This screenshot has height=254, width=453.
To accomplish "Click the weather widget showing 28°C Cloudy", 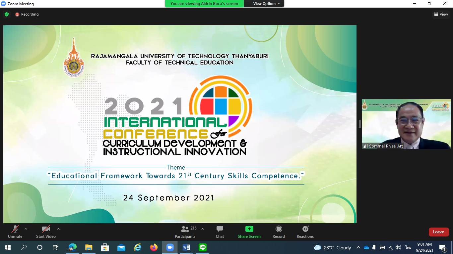I will pos(332,247).
